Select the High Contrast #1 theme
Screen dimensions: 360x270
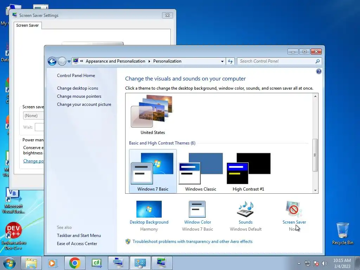(x=249, y=171)
